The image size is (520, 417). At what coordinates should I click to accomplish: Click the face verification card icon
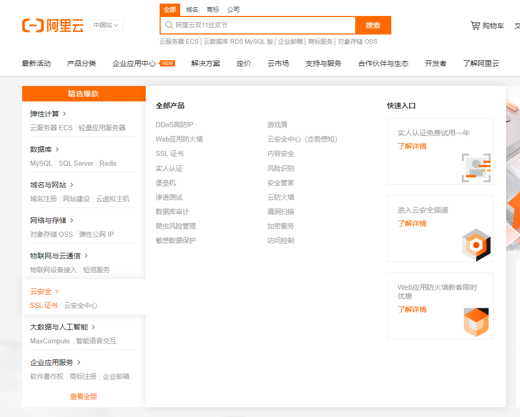coord(476,168)
